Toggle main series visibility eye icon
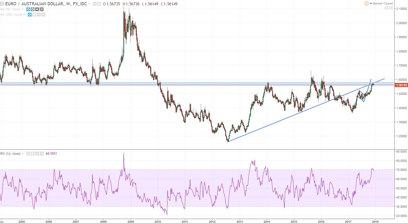Screen dimensions: 408x223 tap(95, 4)
